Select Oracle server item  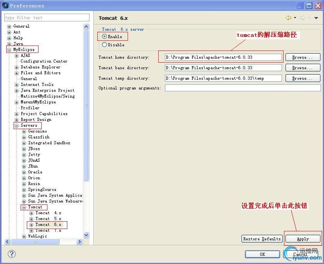click(35, 172)
